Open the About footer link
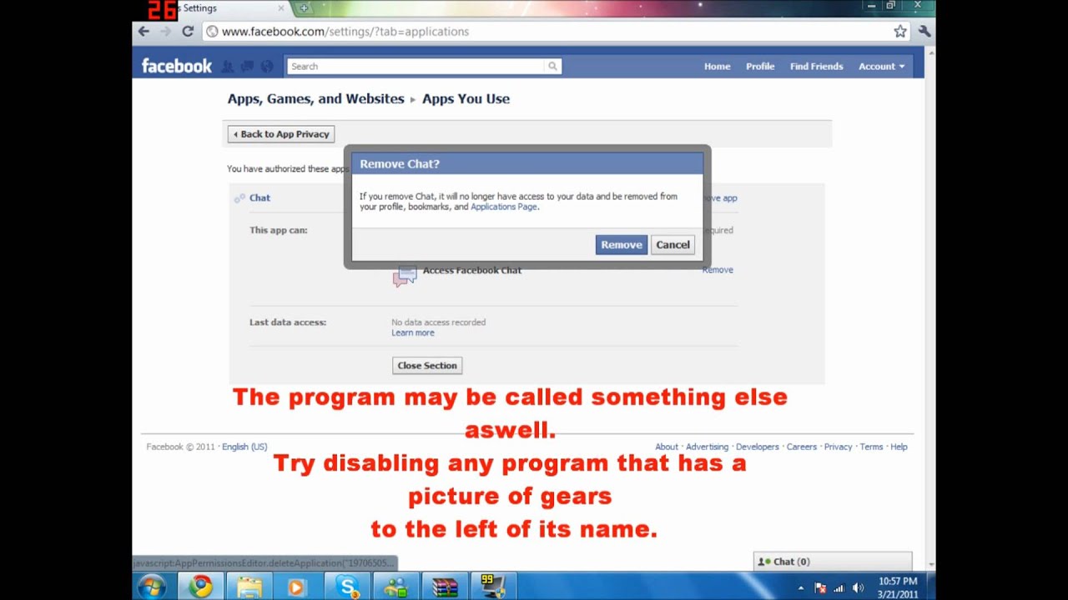 (x=667, y=447)
